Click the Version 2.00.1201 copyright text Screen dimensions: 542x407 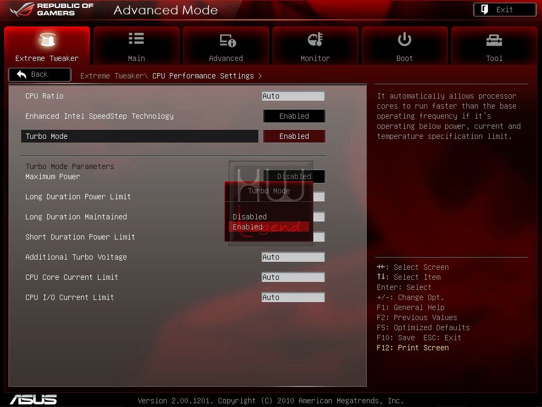click(x=270, y=401)
